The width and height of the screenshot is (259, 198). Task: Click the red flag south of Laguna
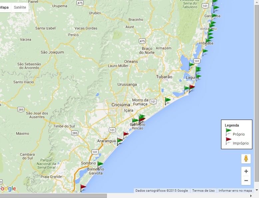point(192,88)
